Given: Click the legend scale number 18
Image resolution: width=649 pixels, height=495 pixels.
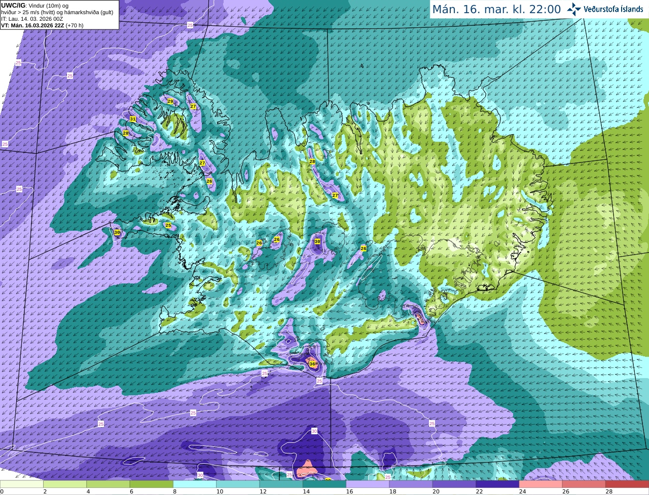Looking at the screenshot, I should [392, 491].
